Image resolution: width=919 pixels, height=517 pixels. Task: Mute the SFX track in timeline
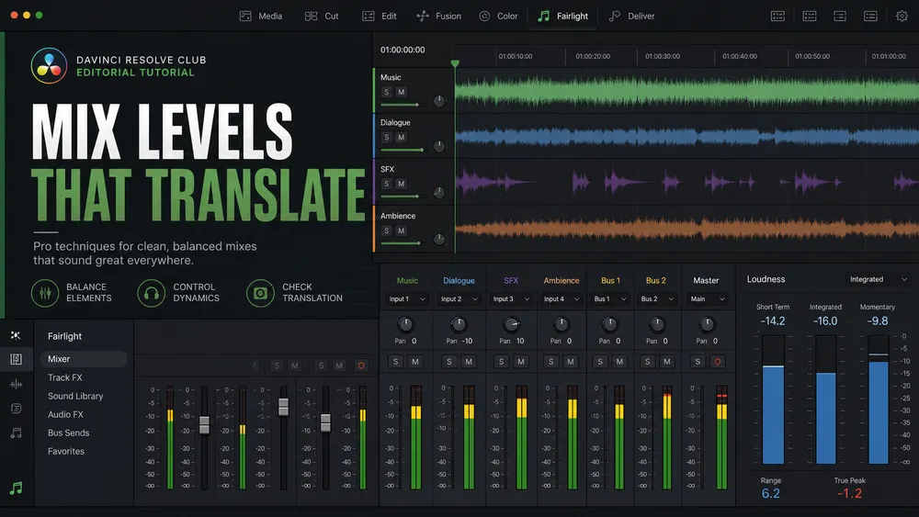[x=401, y=184]
